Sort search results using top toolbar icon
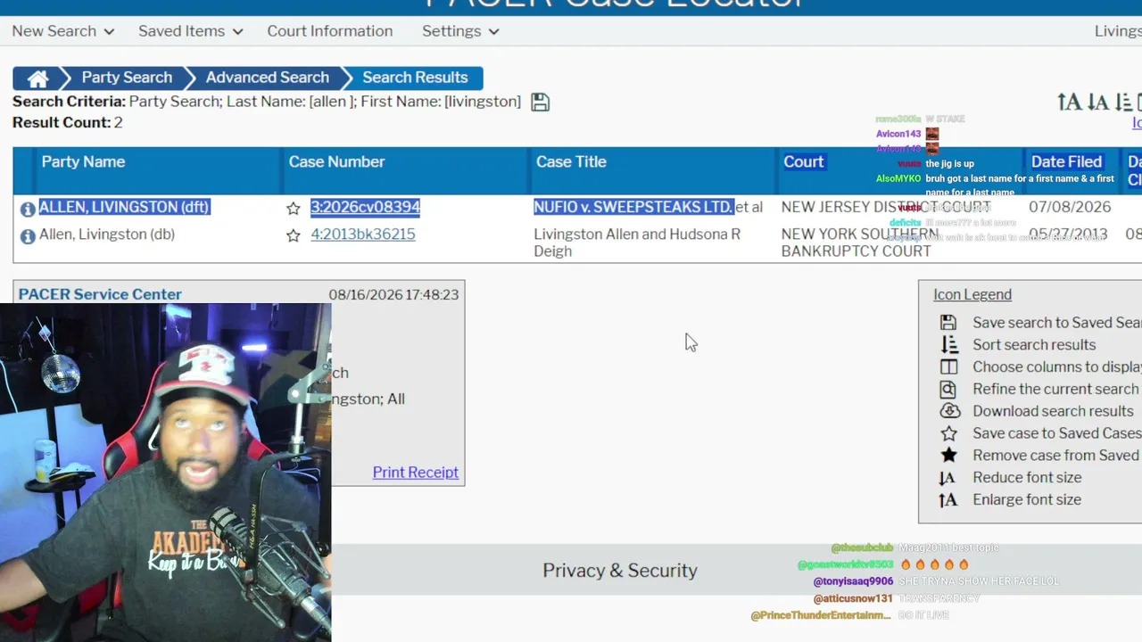The width and height of the screenshot is (1142, 642). point(1123,102)
